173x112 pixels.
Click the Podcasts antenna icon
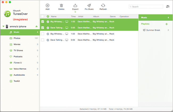pyautogui.click(x=11, y=57)
